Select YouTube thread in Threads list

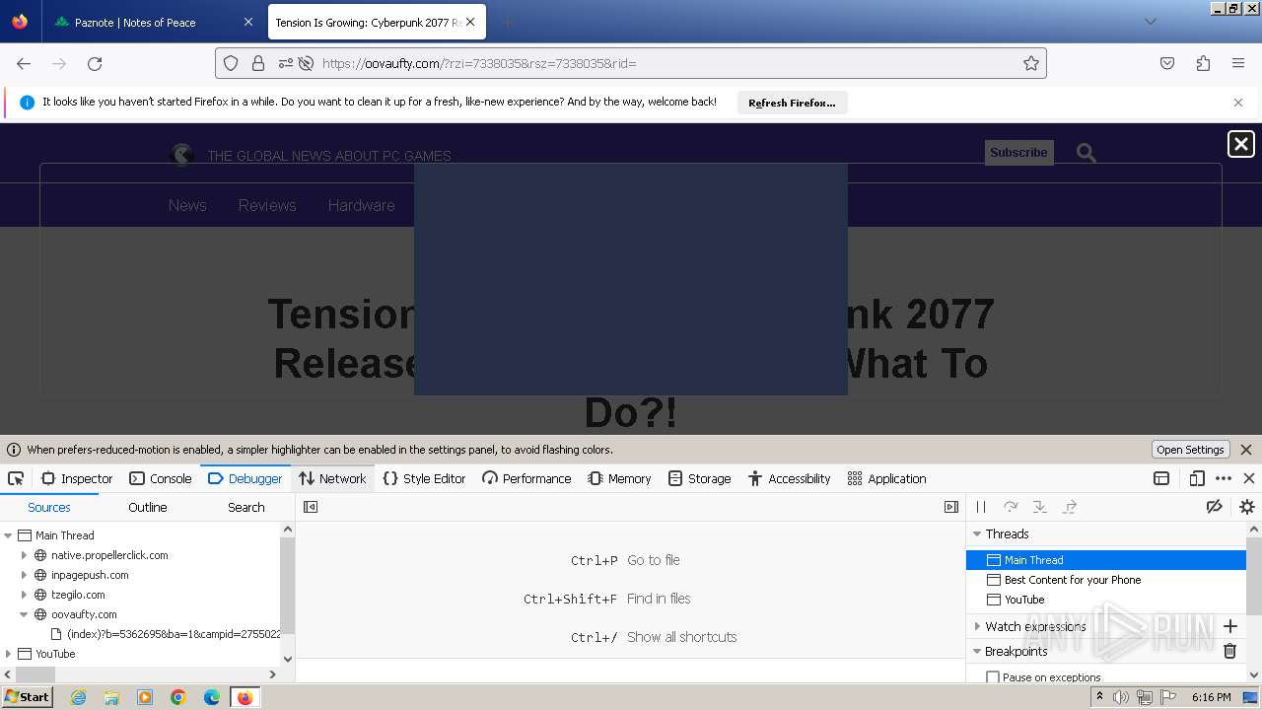[x=1106, y=600]
